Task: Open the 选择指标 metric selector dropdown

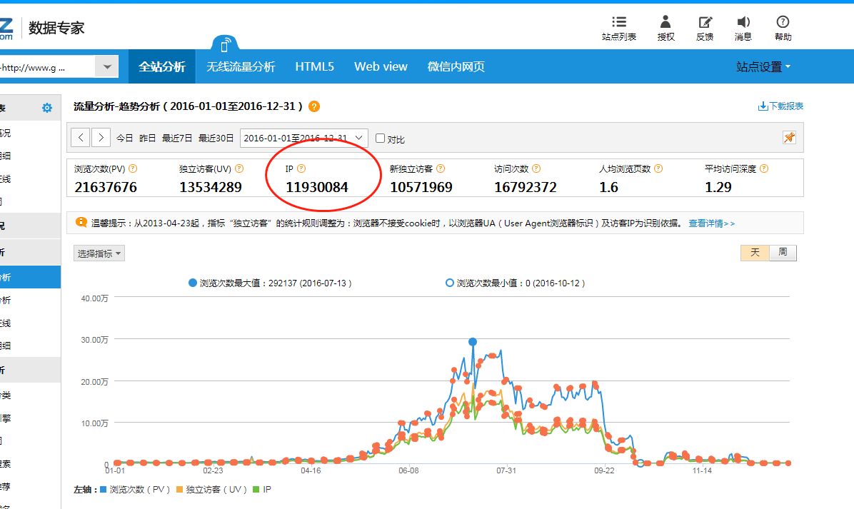Action: [99, 253]
